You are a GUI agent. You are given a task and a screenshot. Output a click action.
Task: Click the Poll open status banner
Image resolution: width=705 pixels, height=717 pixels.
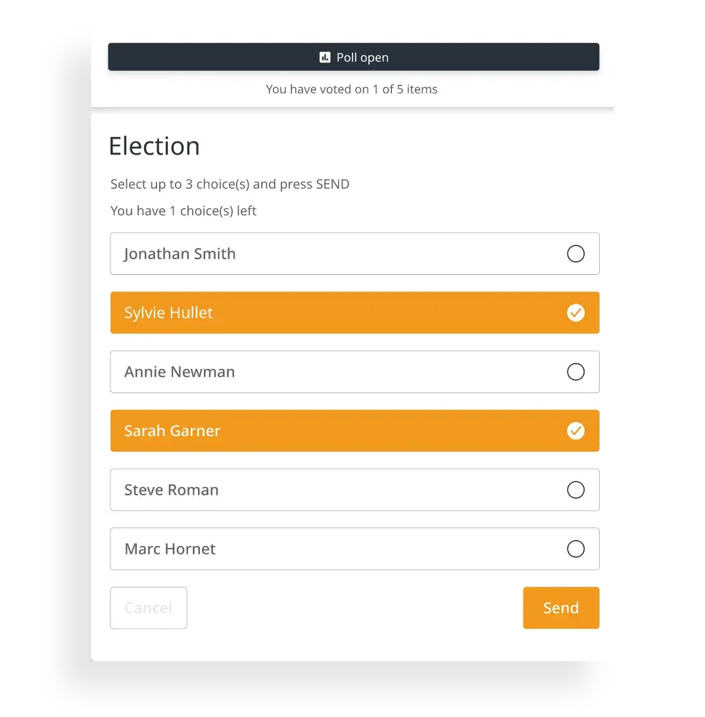(354, 57)
